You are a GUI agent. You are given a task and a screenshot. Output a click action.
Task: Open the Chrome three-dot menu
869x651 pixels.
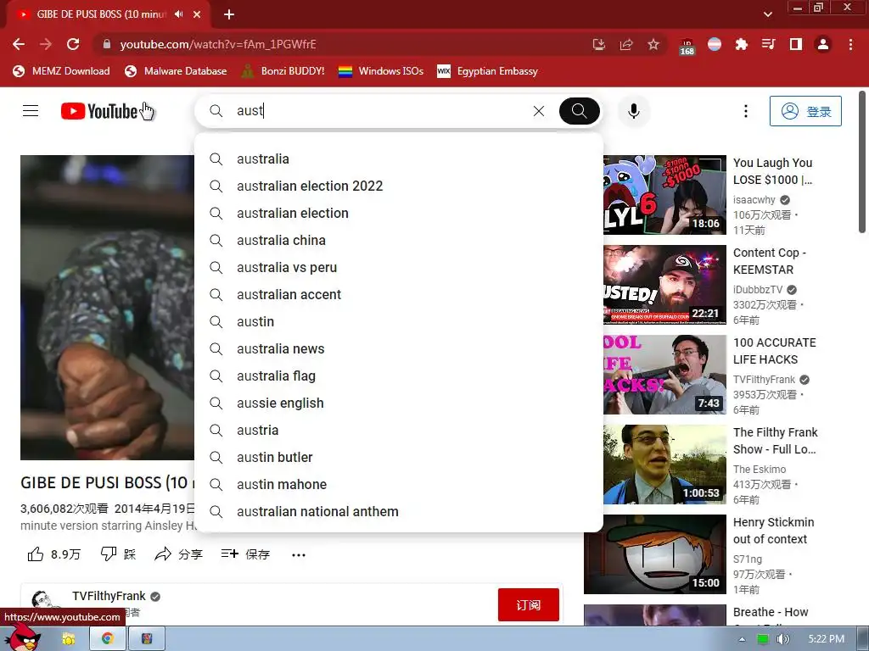click(850, 44)
